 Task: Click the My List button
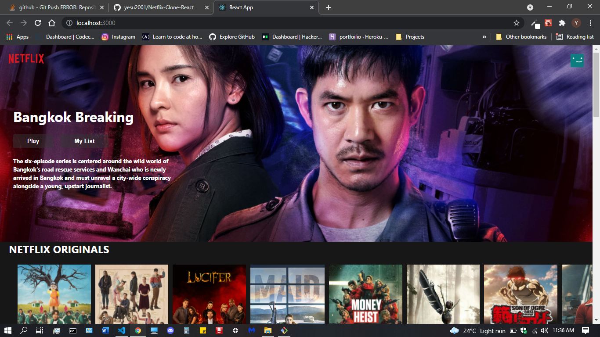coord(83,141)
